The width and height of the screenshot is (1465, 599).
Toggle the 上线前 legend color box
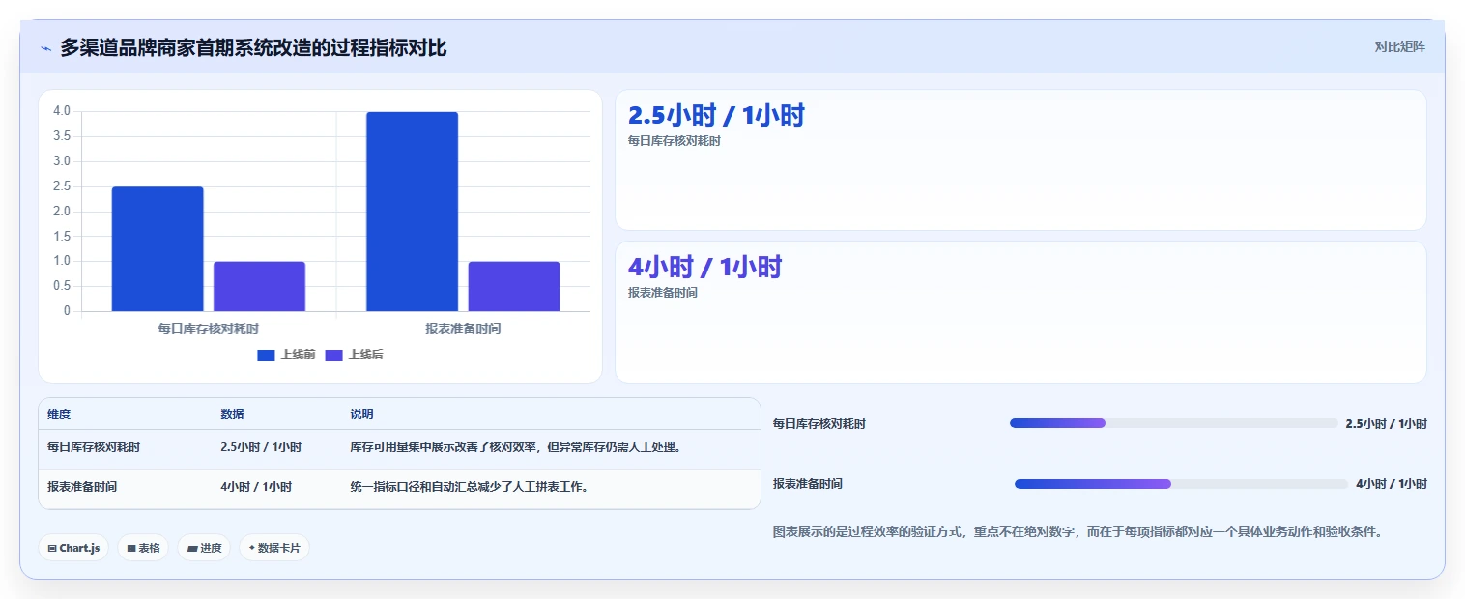267,356
